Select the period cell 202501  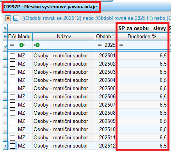pyautogui.click(x=105, y=56)
